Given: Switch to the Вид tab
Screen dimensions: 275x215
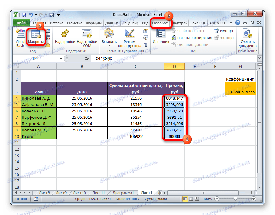Looking at the screenshot, I should 145,23.
